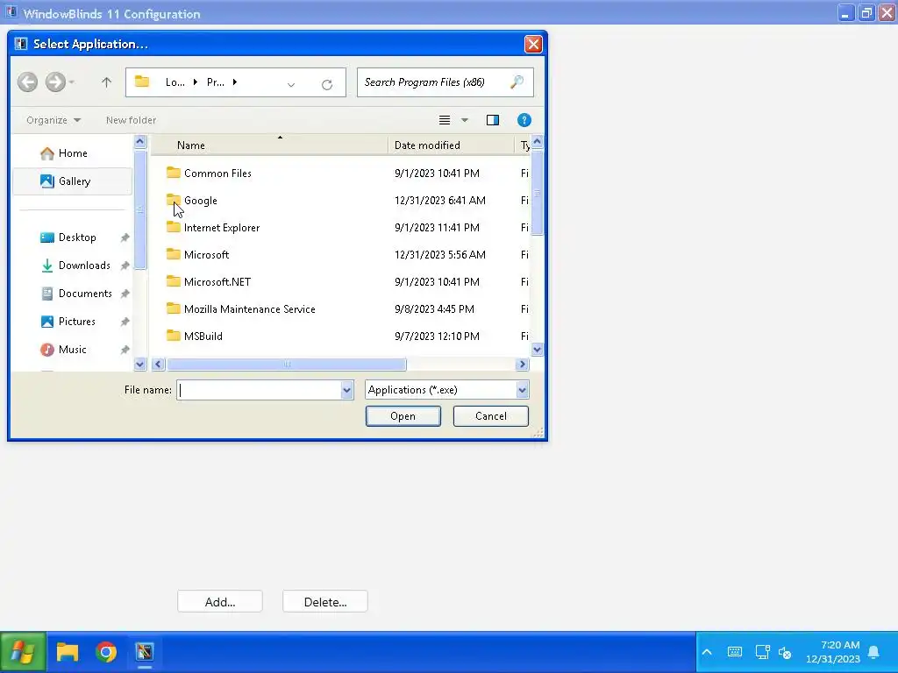Launch Google Chrome from the taskbar
Screen dimensions: 898x673
coord(106,652)
